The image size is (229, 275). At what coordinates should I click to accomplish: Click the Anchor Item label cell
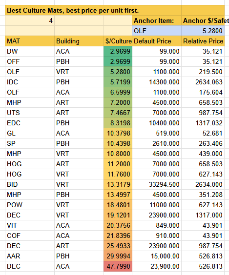coord(157,20)
